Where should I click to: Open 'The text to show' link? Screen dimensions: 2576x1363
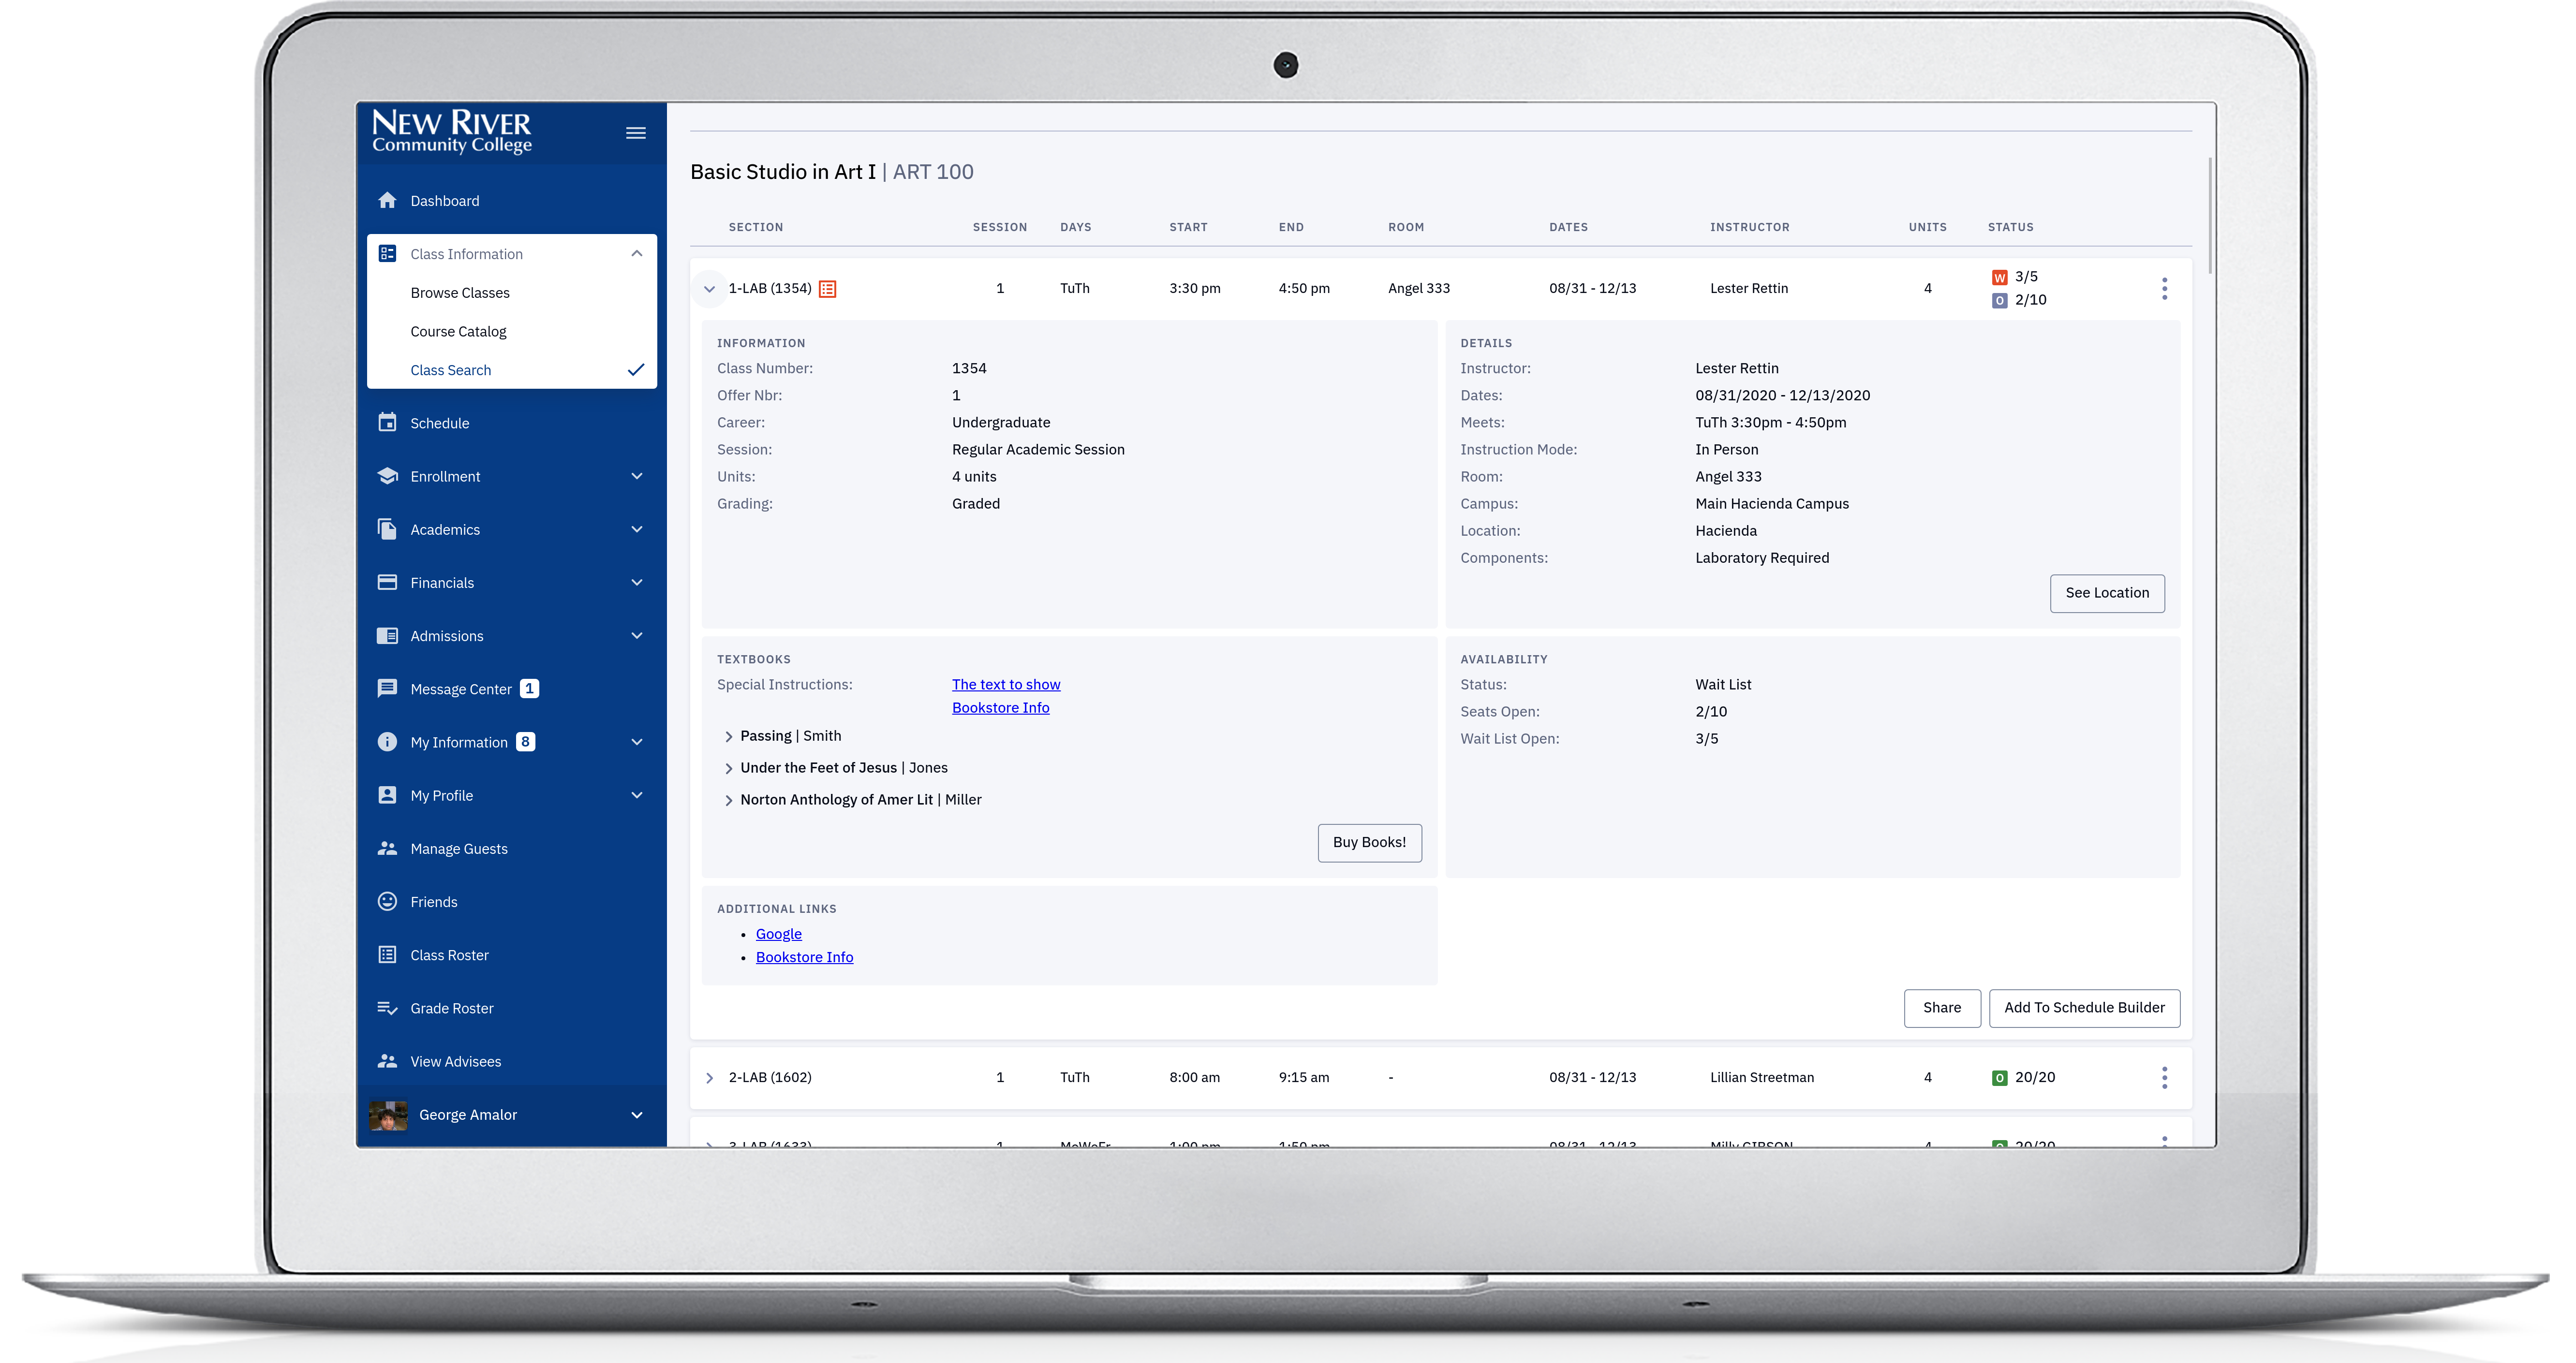(x=1006, y=684)
